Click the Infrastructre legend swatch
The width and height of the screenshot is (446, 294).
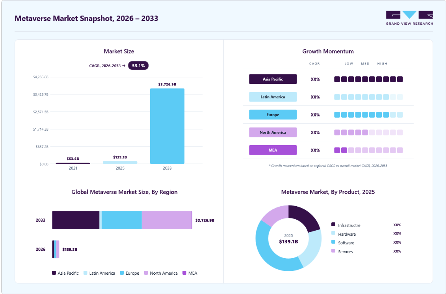click(x=333, y=224)
